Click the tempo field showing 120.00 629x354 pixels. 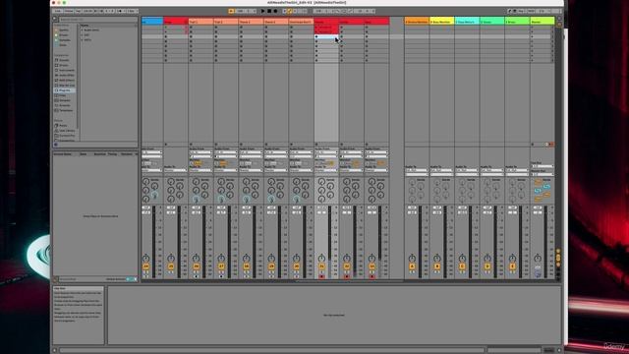point(87,11)
